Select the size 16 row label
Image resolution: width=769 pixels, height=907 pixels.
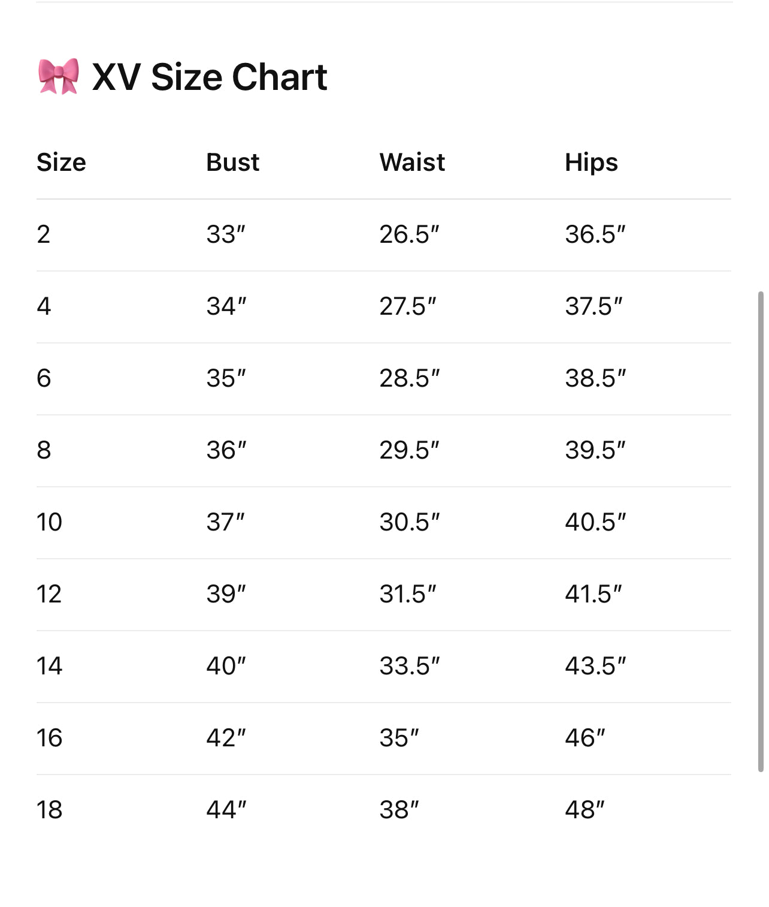click(x=49, y=738)
